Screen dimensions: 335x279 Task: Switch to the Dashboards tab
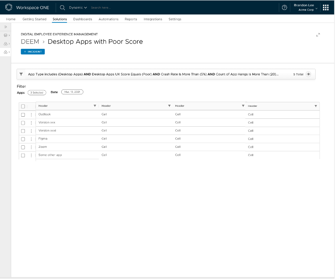tap(82, 19)
